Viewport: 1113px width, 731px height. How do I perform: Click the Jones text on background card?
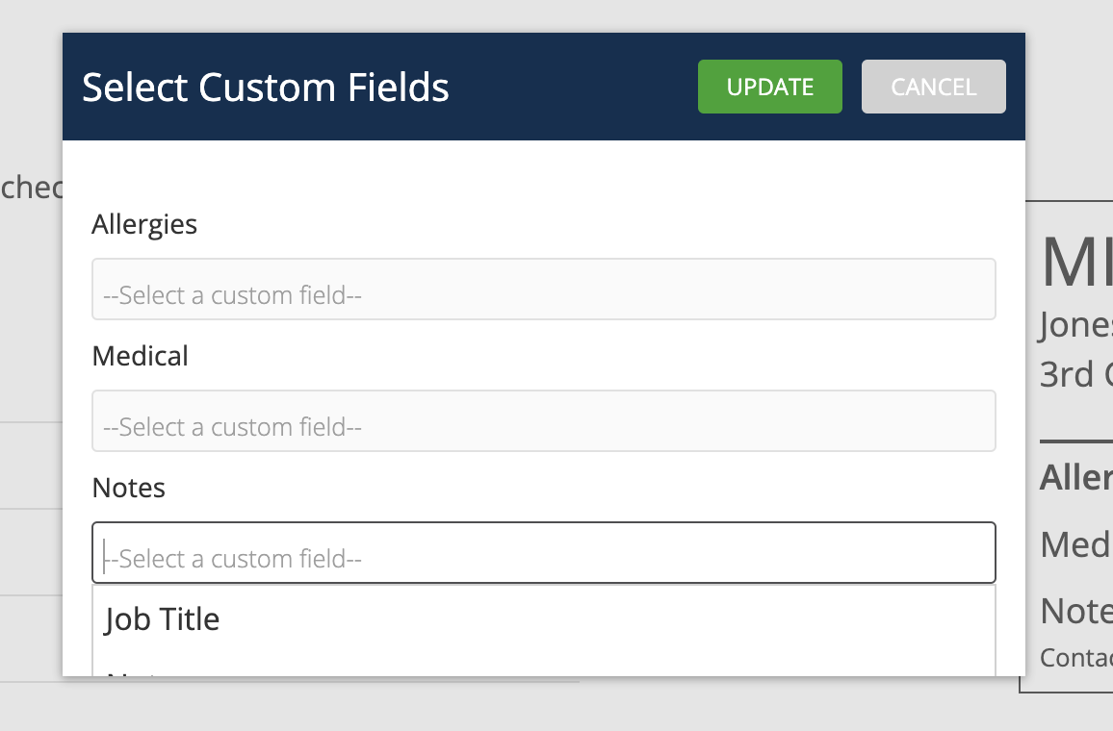1075,325
